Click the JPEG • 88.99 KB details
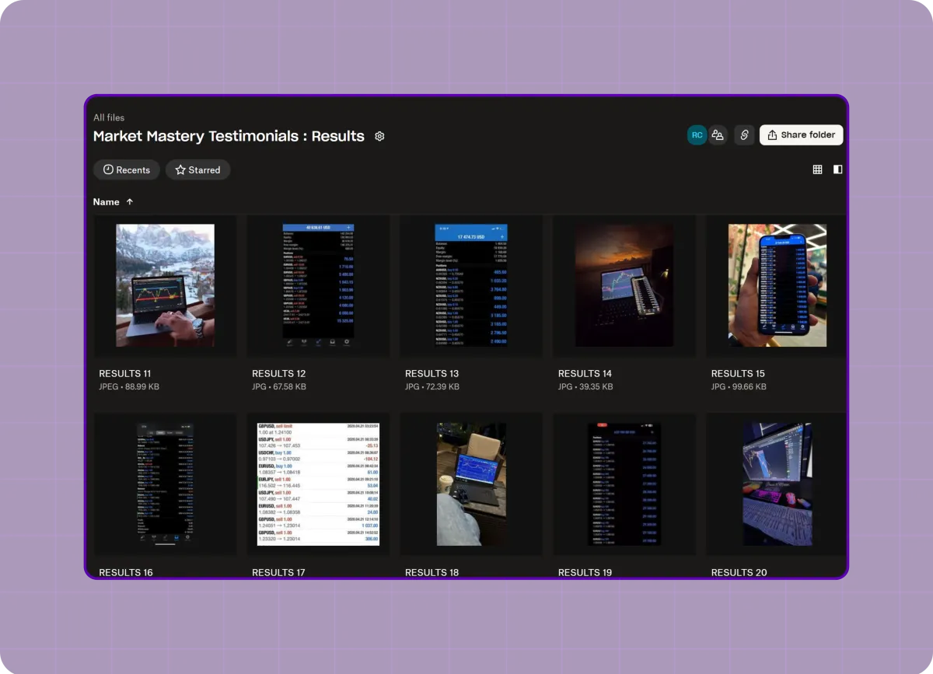933x674 pixels. pyautogui.click(x=129, y=386)
